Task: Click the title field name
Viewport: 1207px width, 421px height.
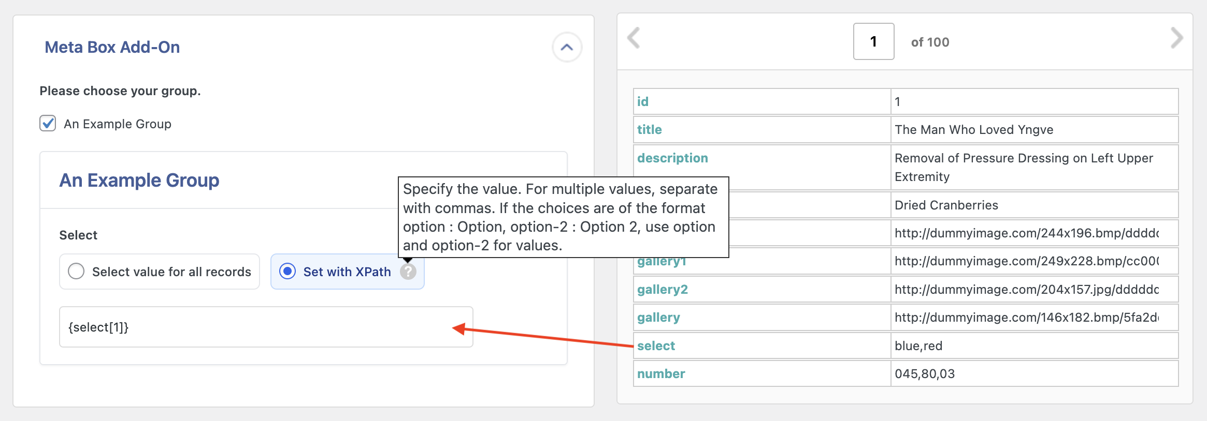Action: pos(650,130)
